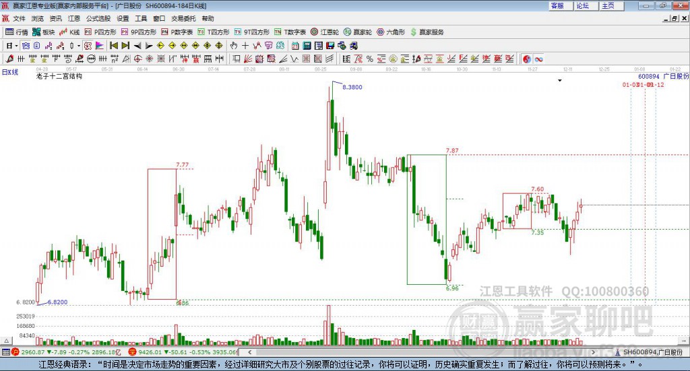
Task: Open the 窗口 menu
Action: point(159,18)
